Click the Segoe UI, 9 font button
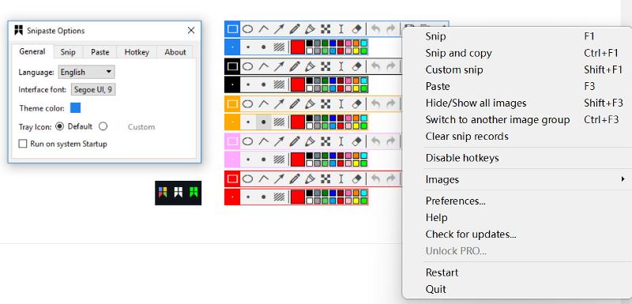Image resolution: width=632 pixels, height=304 pixels. [x=93, y=89]
